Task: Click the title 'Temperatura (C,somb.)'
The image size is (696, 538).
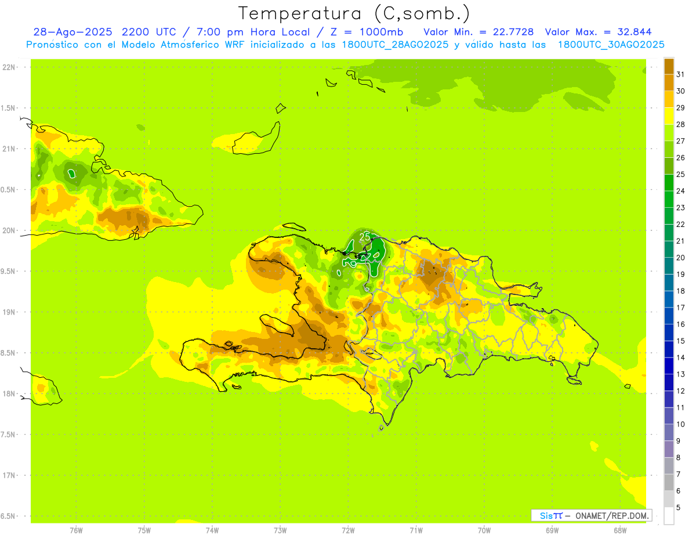Action: 354,13
